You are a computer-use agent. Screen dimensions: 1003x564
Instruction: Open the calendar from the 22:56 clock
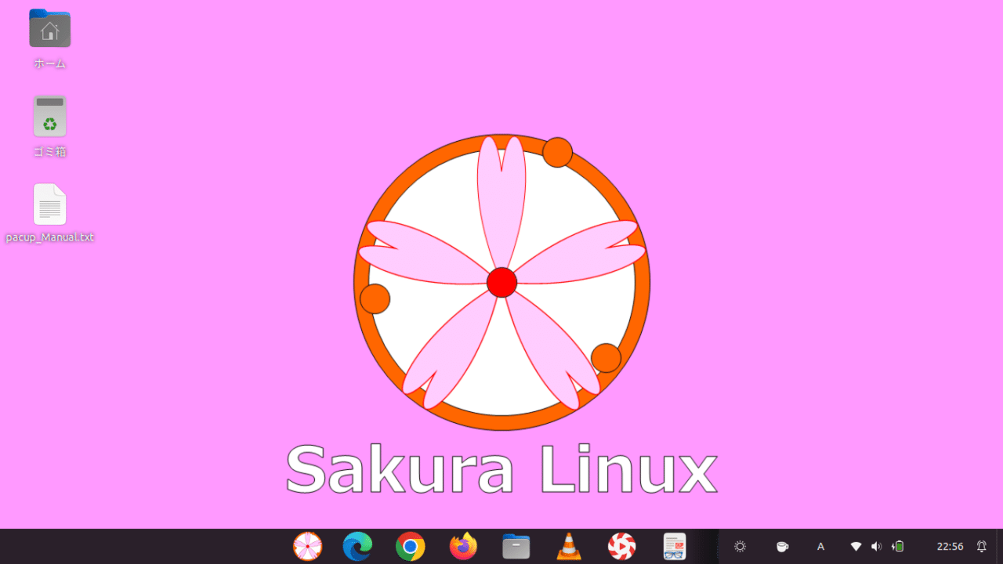[x=949, y=546]
